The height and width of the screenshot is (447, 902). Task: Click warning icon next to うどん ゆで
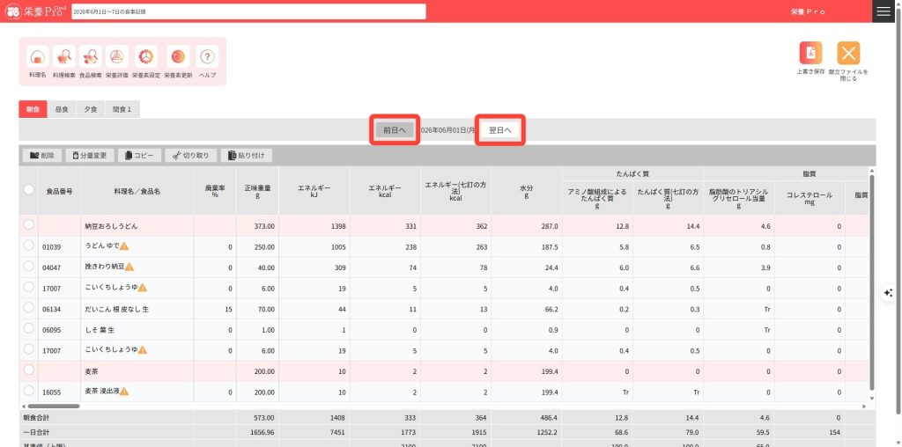(x=124, y=245)
